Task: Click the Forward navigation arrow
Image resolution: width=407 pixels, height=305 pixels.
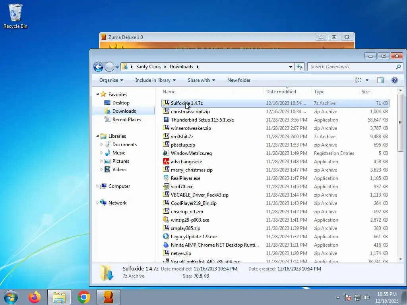Action: [109, 67]
